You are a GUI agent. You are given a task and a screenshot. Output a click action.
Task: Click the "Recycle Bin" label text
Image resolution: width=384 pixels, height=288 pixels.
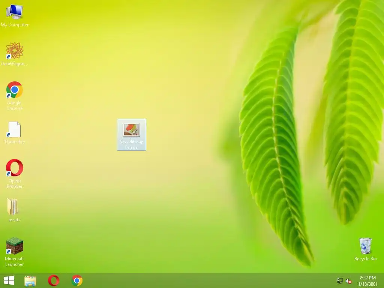365,259
